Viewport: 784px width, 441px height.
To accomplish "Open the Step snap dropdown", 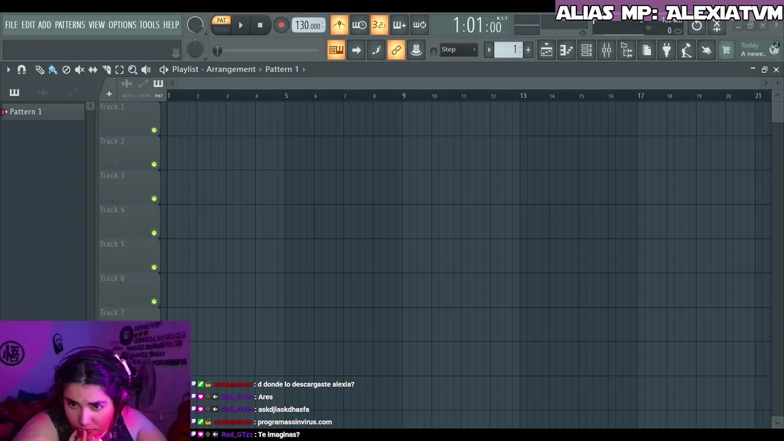I will click(458, 50).
